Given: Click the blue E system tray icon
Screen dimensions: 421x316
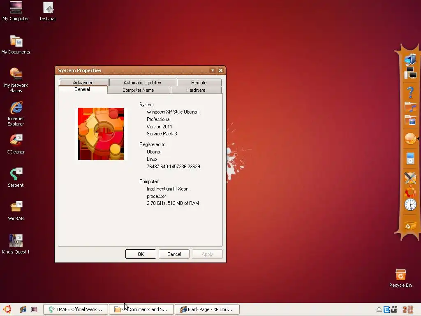Looking at the screenshot, I should (x=386, y=309).
